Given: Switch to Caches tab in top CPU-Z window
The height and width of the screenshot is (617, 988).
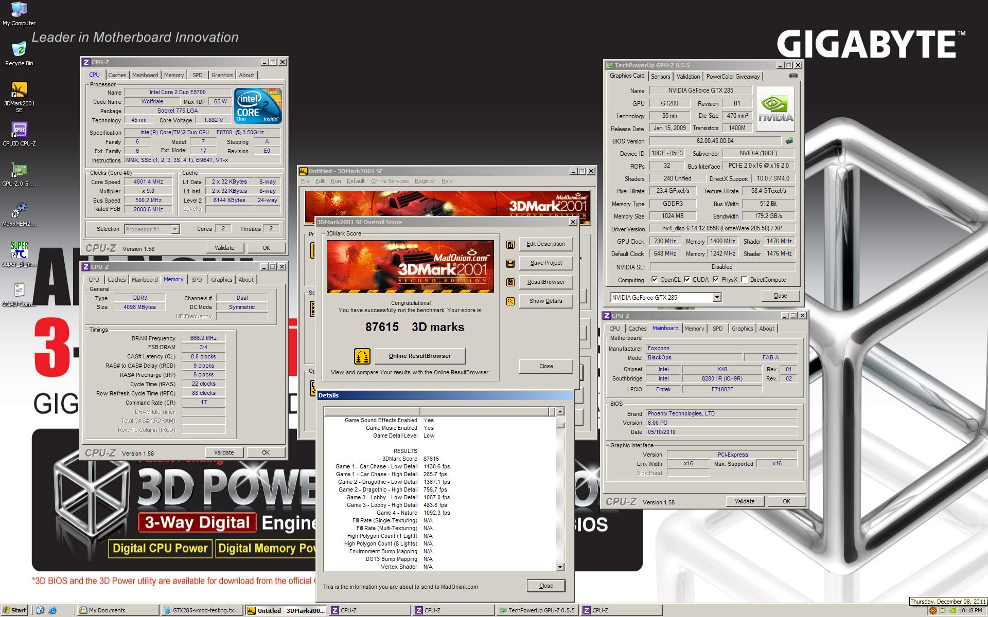Looking at the screenshot, I should [117, 75].
